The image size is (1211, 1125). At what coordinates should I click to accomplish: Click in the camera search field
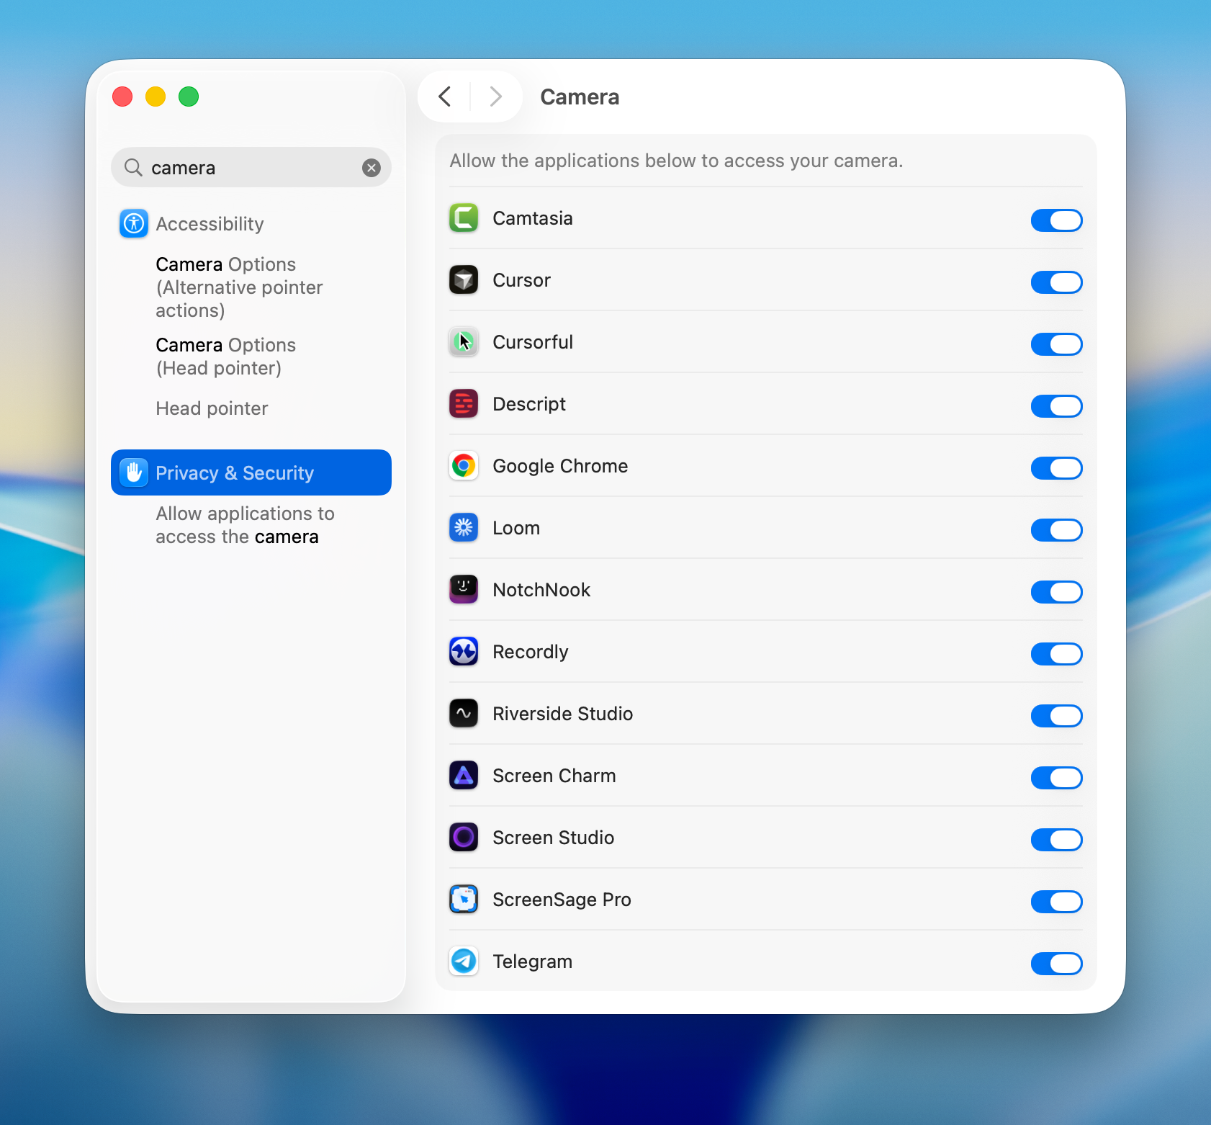tap(251, 168)
